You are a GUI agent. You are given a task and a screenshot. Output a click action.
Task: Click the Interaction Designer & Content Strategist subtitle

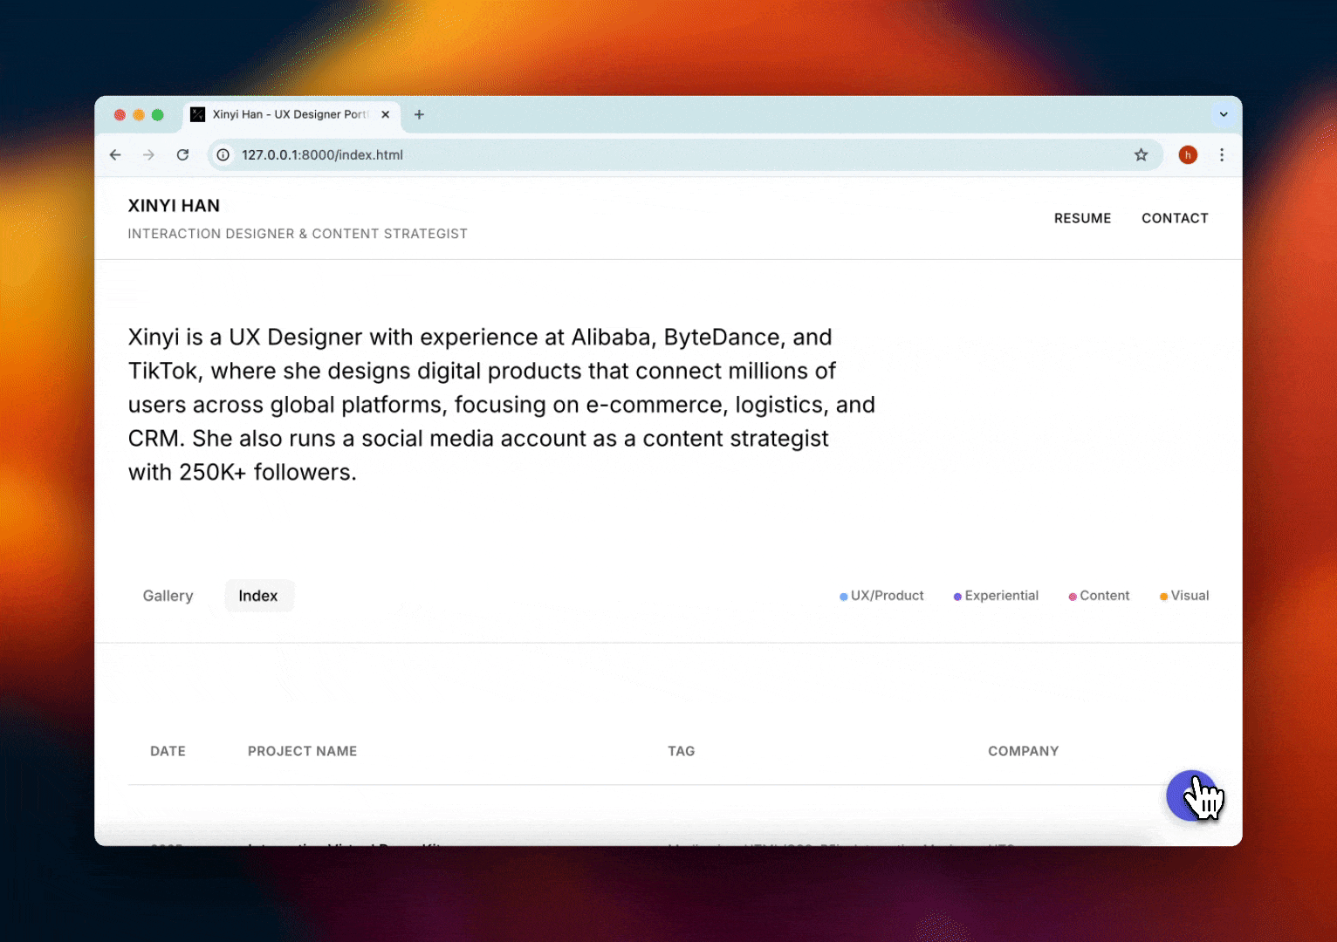[x=298, y=234]
